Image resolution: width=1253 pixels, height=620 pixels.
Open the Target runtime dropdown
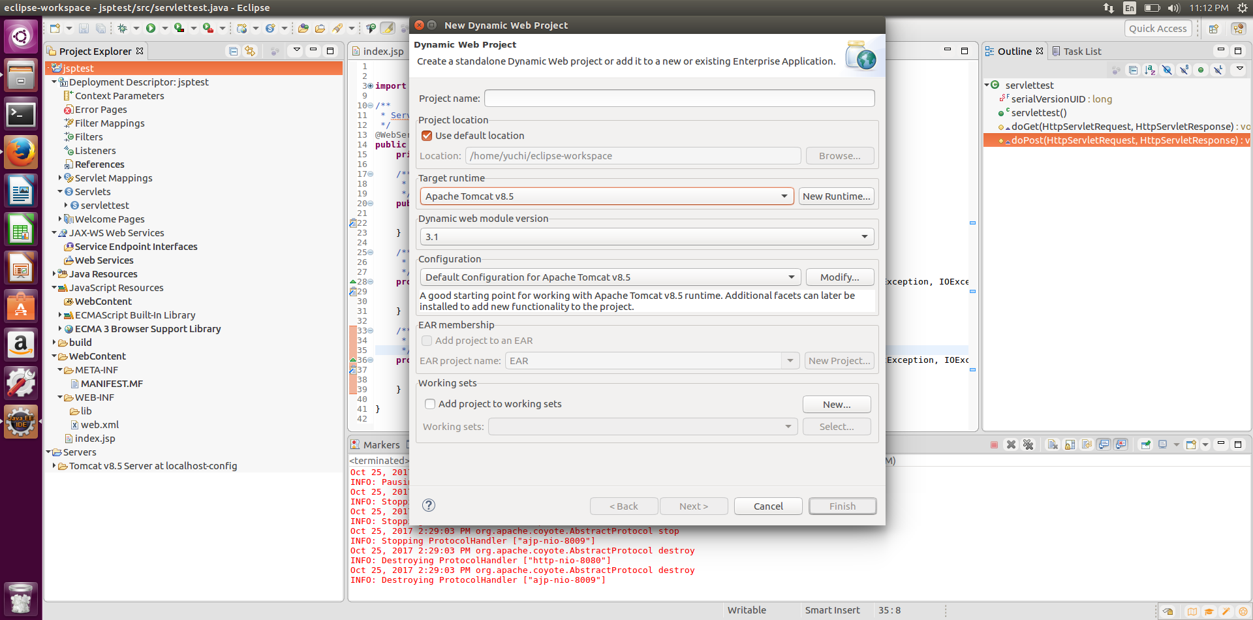[x=607, y=196]
